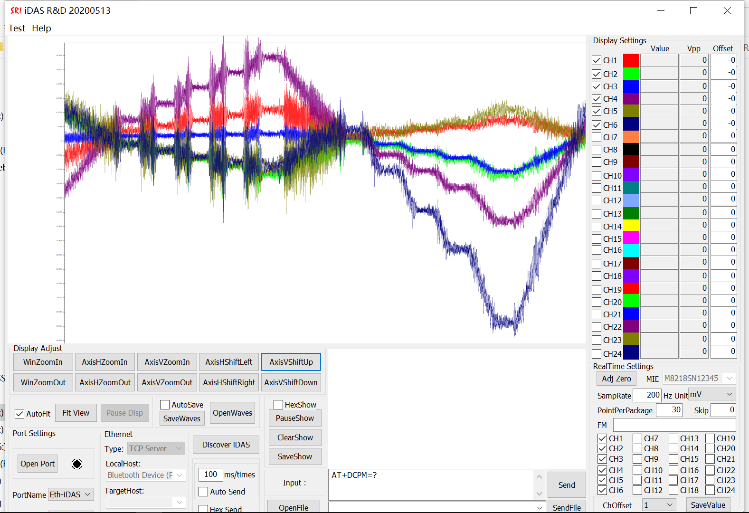The height and width of the screenshot is (513, 749).
Task: Open the PortName Eth-iDAS dropdown
Action: click(70, 494)
